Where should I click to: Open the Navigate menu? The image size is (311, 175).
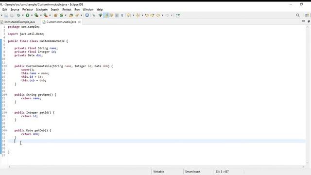point(42,10)
